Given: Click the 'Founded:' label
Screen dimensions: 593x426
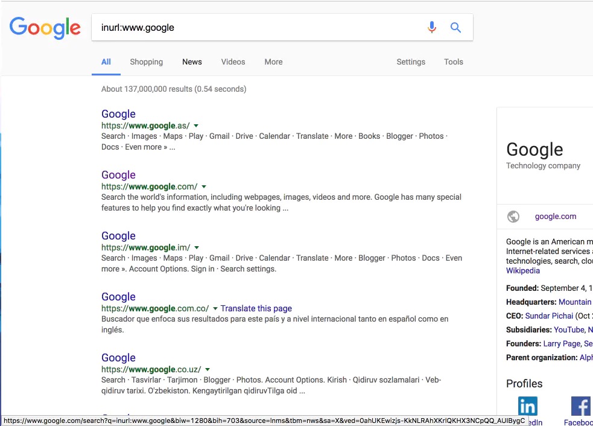Looking at the screenshot, I should [x=522, y=288].
